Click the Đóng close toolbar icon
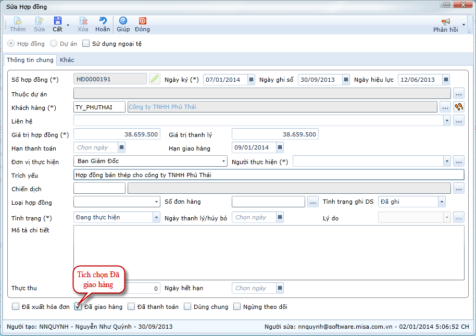This screenshot has height=336, width=476. point(142,21)
